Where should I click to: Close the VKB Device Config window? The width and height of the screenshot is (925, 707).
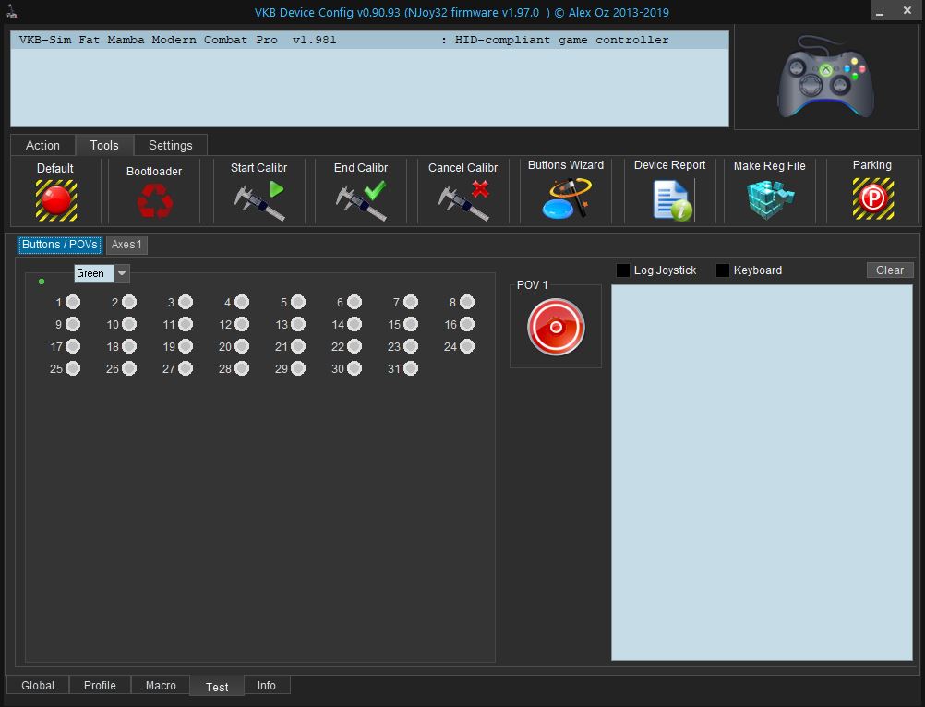[907, 10]
